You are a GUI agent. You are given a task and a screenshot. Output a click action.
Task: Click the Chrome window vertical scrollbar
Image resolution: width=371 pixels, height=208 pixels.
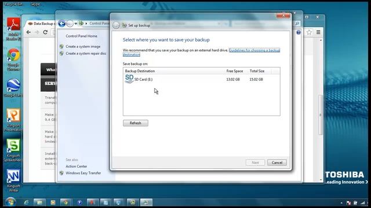321,114
